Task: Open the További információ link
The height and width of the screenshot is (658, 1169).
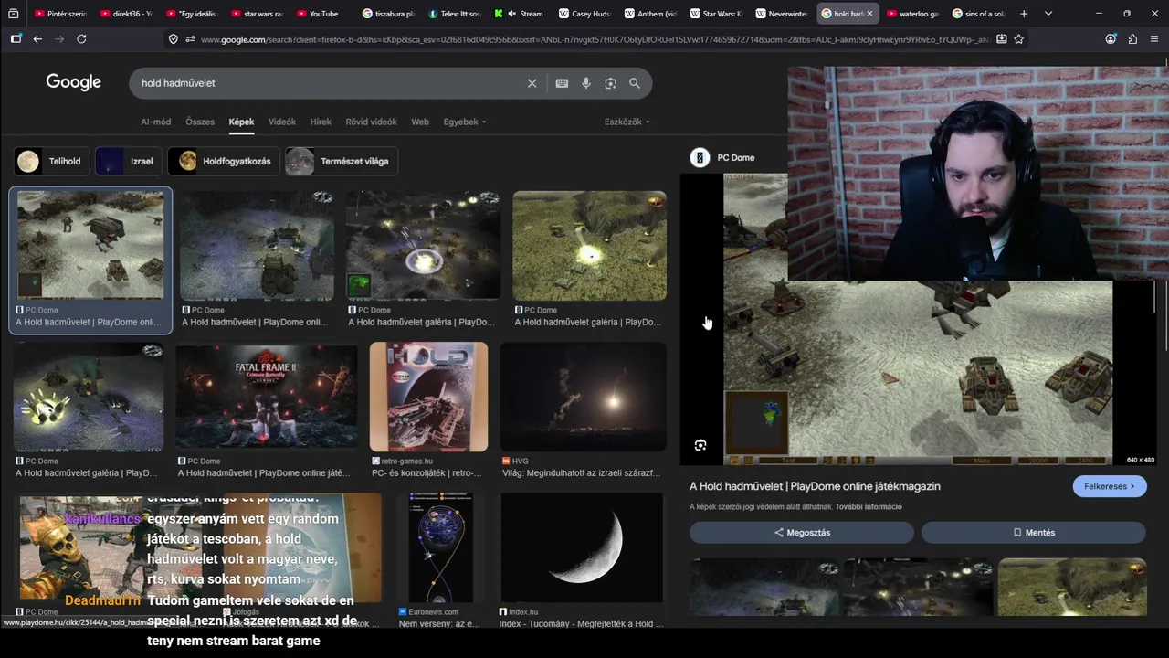Action: coord(869,506)
